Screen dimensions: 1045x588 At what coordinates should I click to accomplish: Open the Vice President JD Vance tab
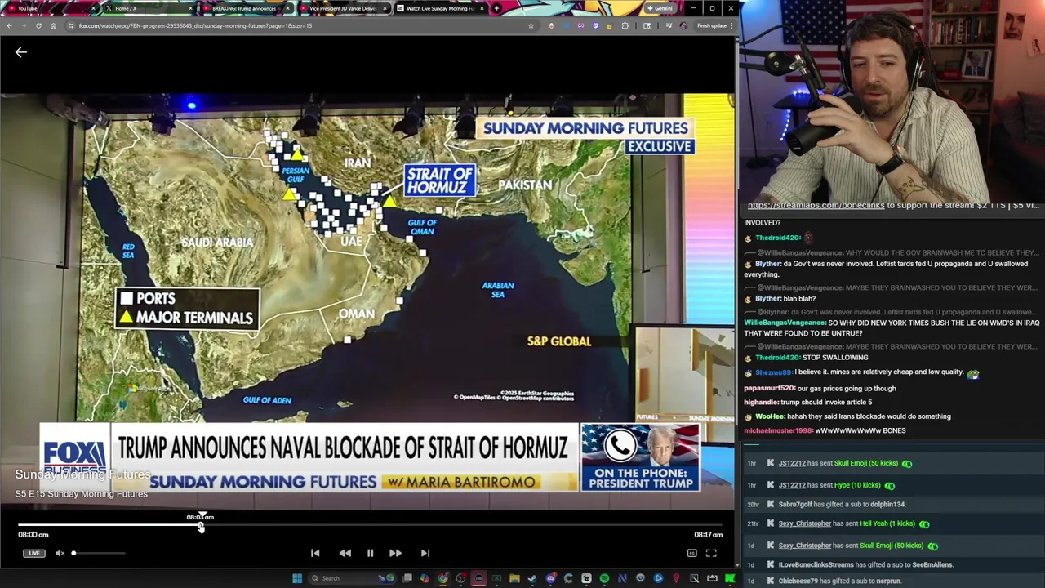[x=343, y=8]
